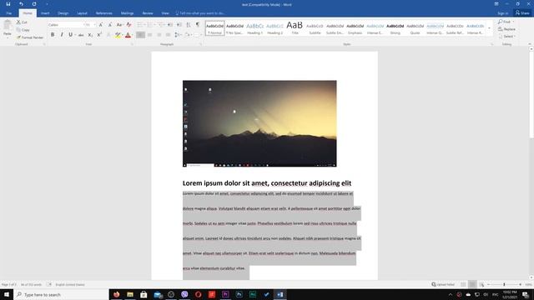Viewport: 534px width, 300px height.
Task: Click the Windows search box on taskbar
Action: [x=61, y=294]
